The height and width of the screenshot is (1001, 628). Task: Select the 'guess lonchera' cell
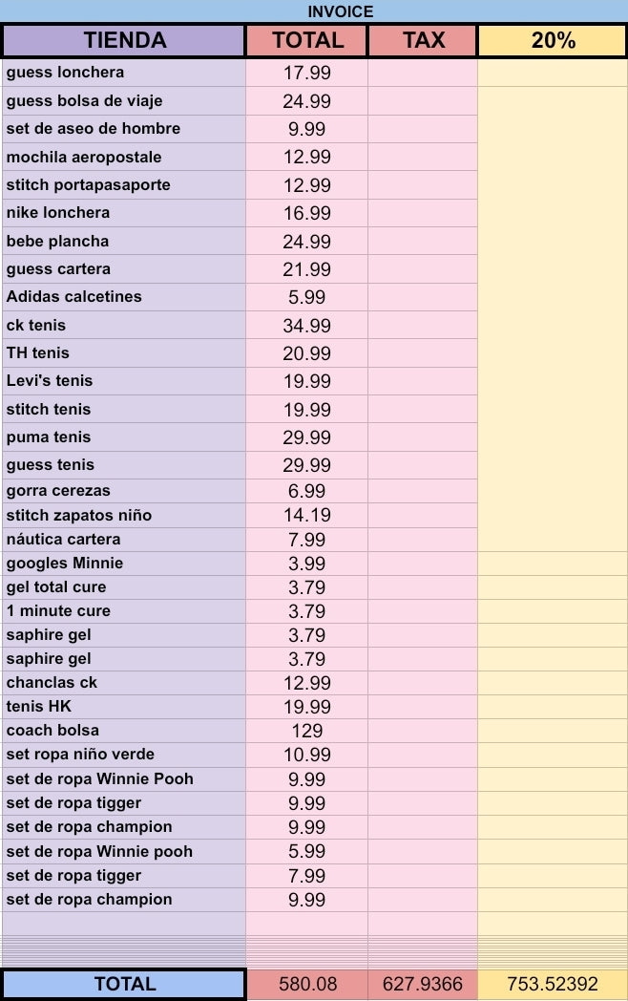(x=124, y=73)
